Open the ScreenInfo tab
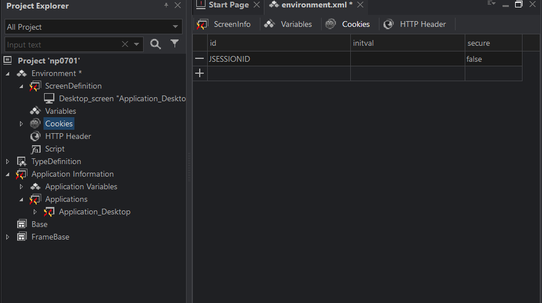The width and height of the screenshot is (542, 303). pos(224,24)
